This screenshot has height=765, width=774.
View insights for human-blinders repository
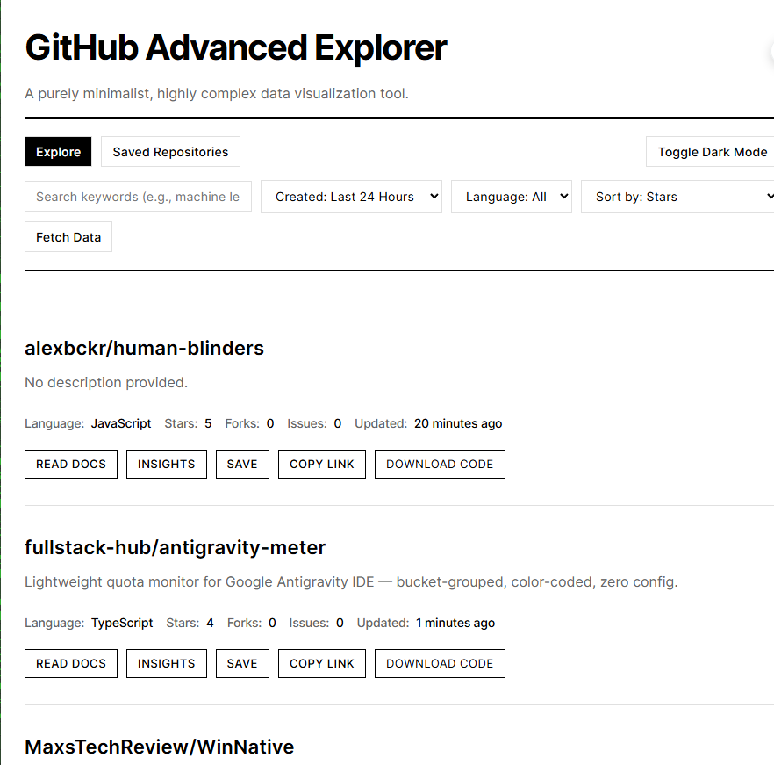point(166,464)
